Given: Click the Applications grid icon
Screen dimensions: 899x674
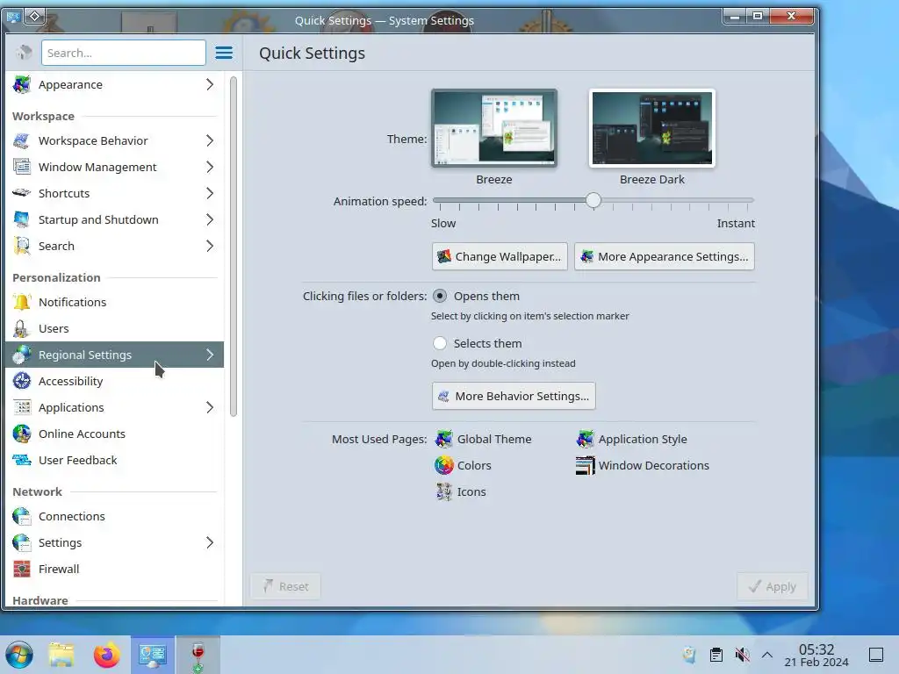Looking at the screenshot, I should click(x=22, y=407).
